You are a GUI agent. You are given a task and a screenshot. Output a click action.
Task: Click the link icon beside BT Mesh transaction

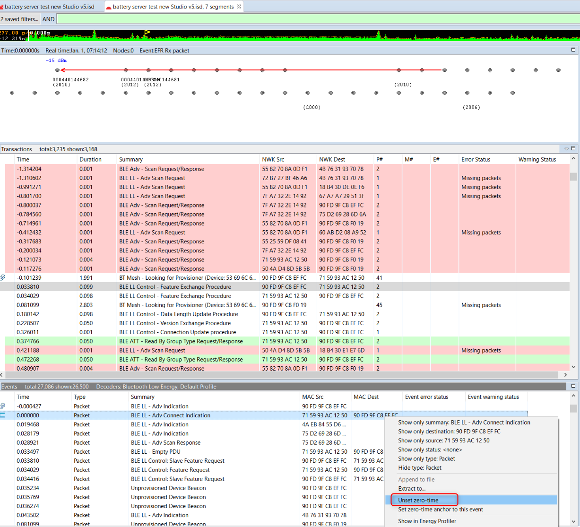[x=3, y=278]
